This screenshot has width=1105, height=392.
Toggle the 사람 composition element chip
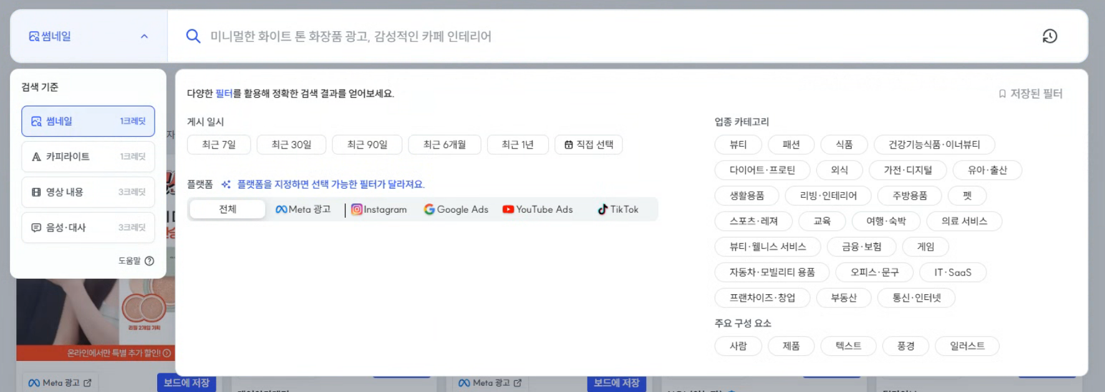[738, 346]
